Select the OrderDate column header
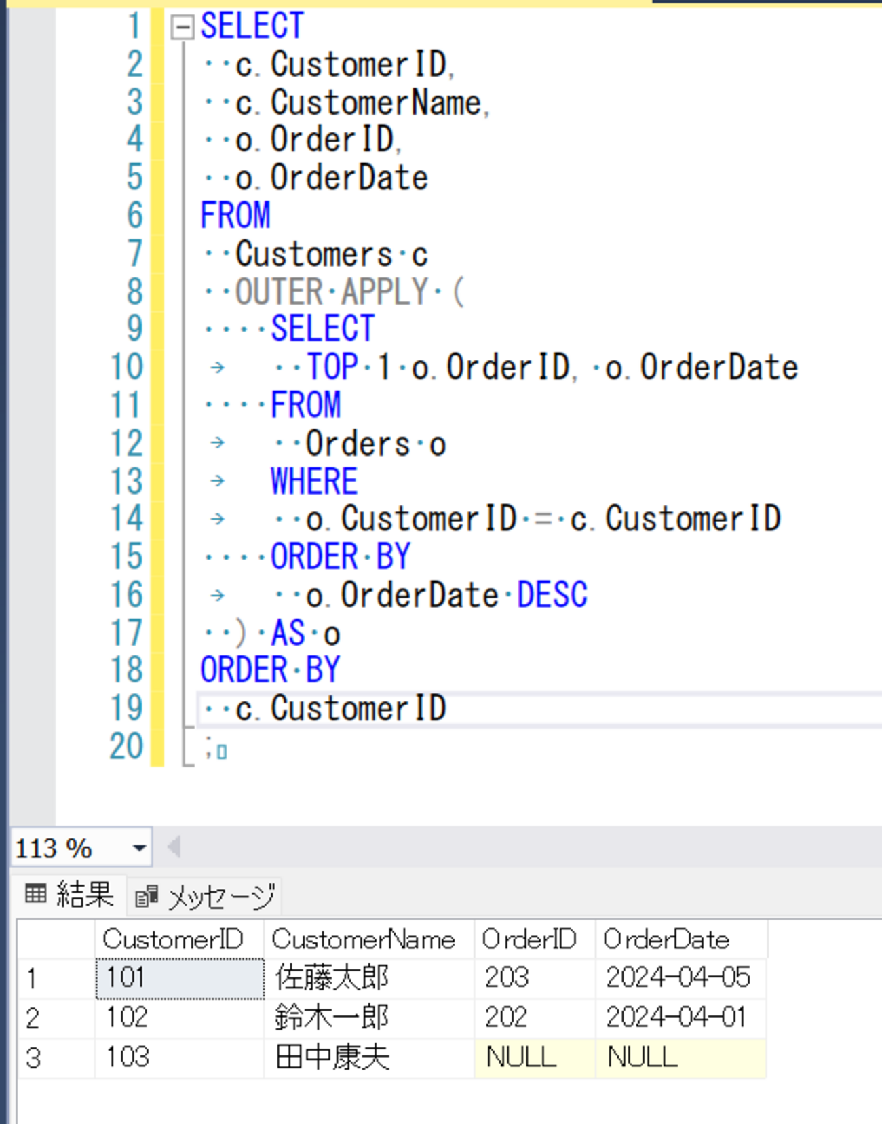The width and height of the screenshot is (882, 1124). 681,939
